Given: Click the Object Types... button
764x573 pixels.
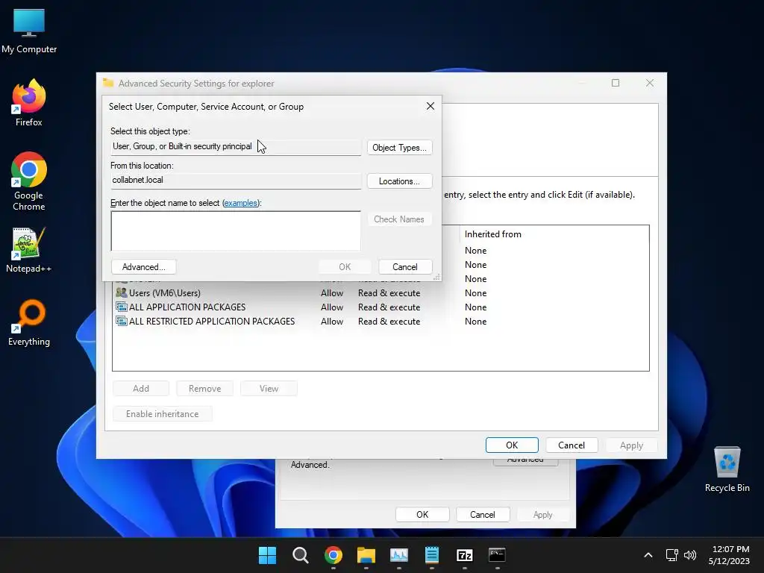Looking at the screenshot, I should [x=400, y=148].
